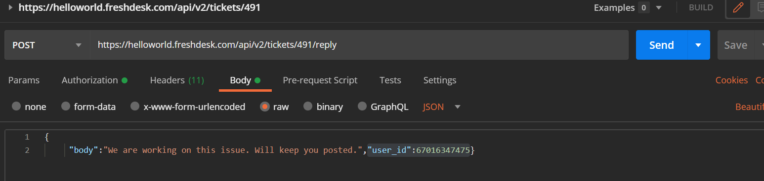Click the blue Send button

pos(661,45)
